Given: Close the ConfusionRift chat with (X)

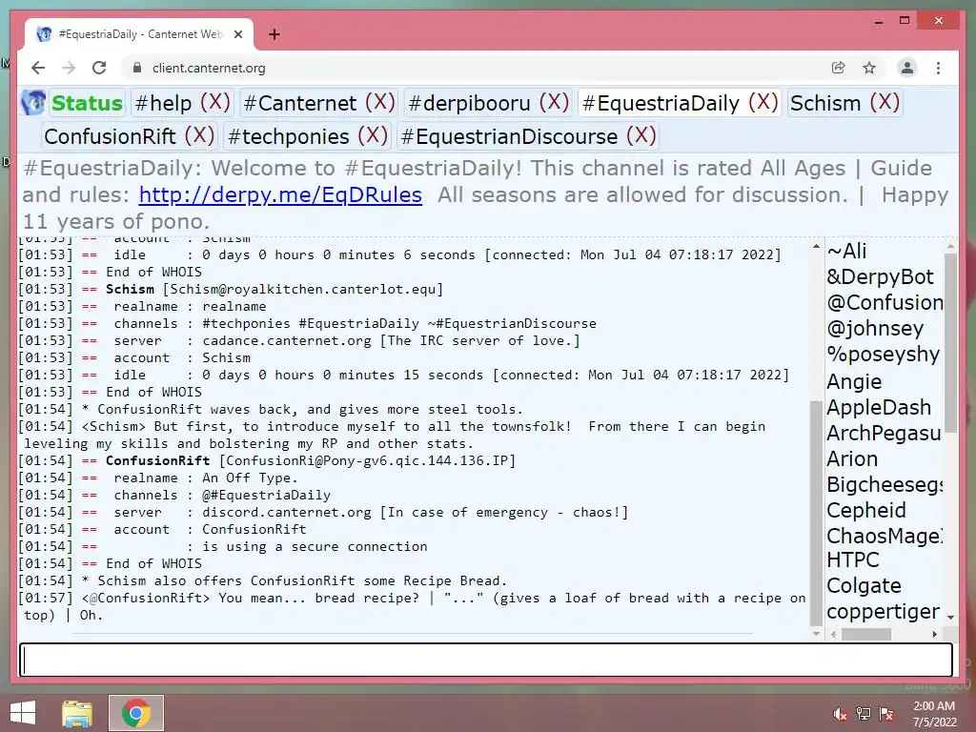Looking at the screenshot, I should [199, 135].
